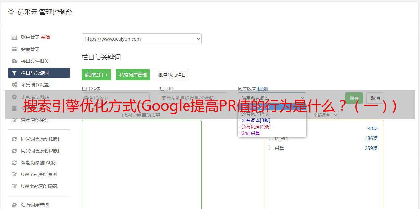Click the green 保存 button
420x209 pixels.
point(354,98)
